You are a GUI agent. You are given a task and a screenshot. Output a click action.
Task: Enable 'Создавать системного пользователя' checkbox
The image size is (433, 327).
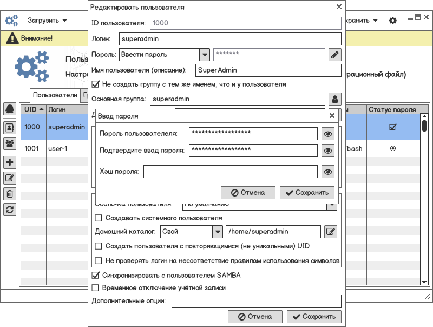pos(99,218)
